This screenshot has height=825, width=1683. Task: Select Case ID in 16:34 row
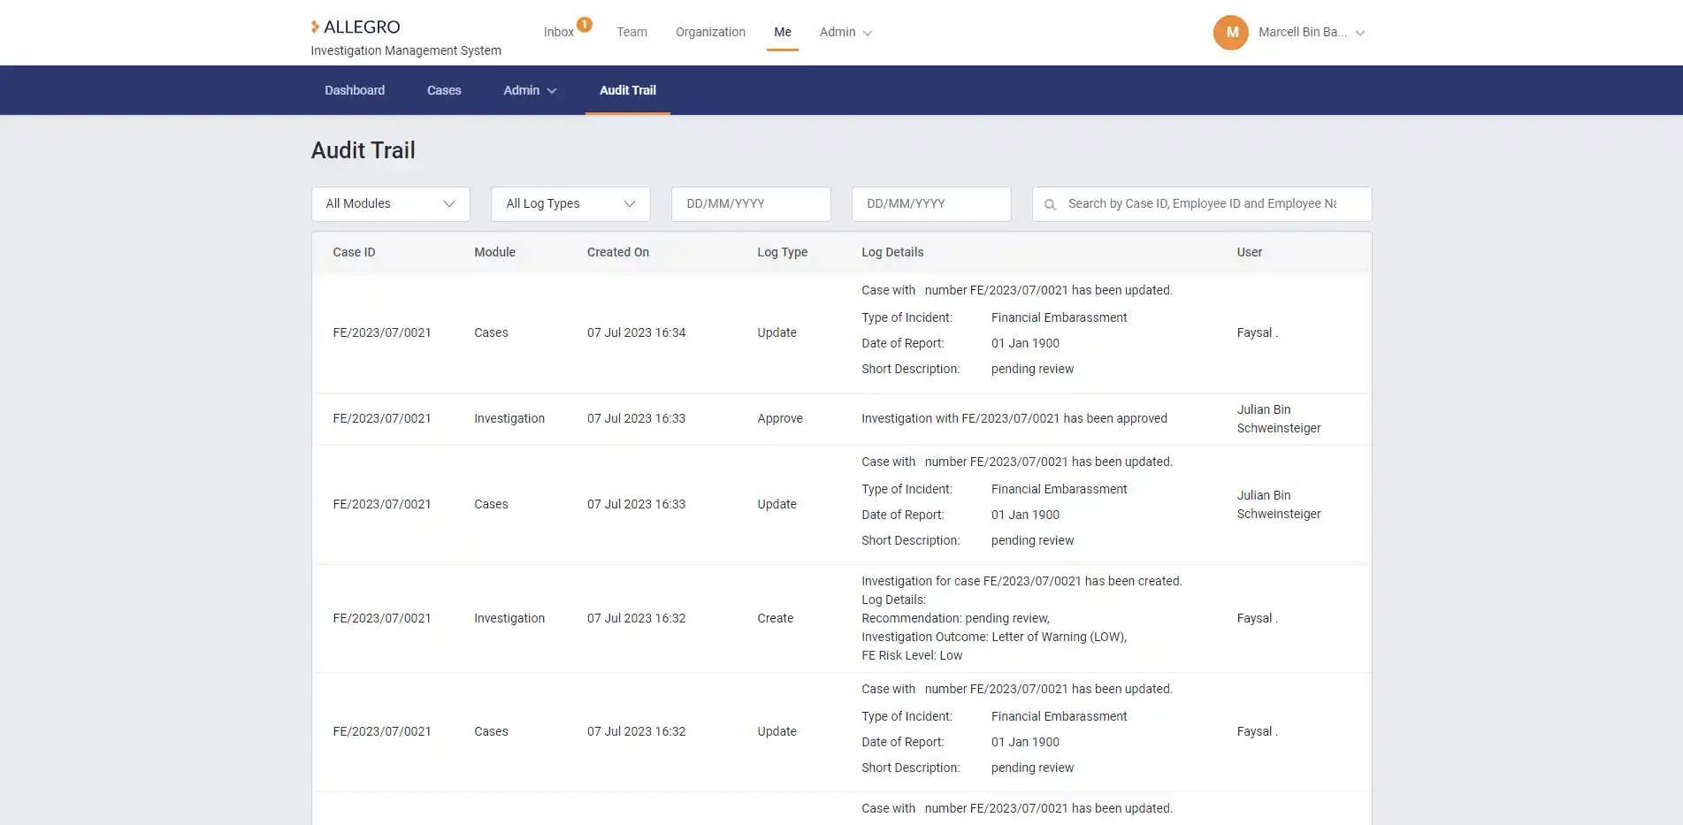382,332
